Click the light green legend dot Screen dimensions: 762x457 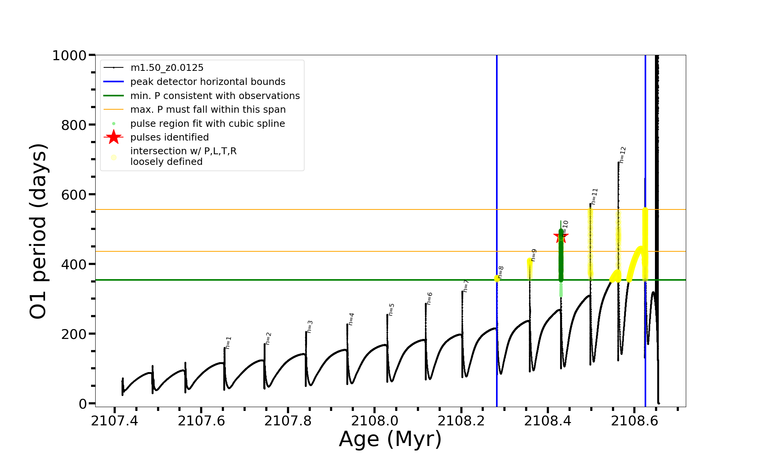click(114, 123)
